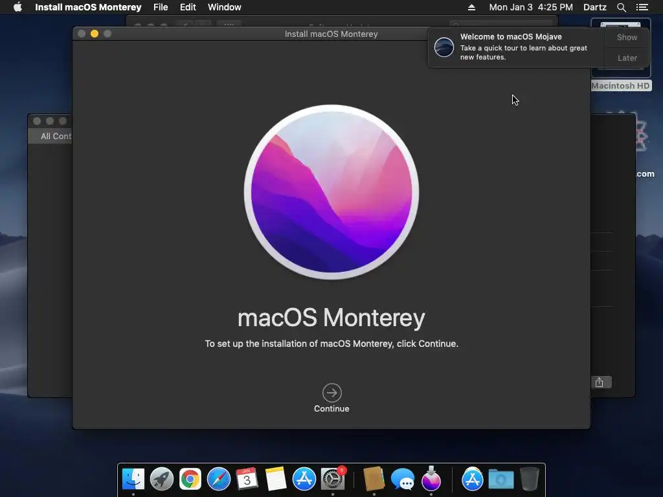This screenshot has width=663, height=497.
Task: Click the Continue arrow button
Action: (332, 393)
